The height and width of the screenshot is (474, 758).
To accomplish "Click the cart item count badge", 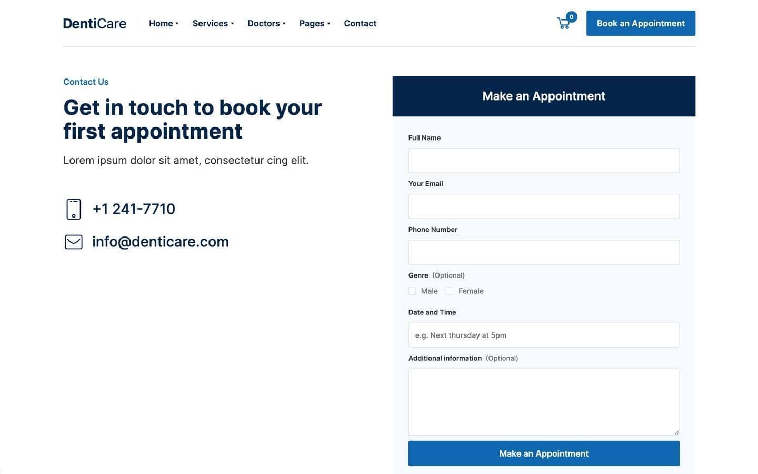I will click(x=571, y=17).
